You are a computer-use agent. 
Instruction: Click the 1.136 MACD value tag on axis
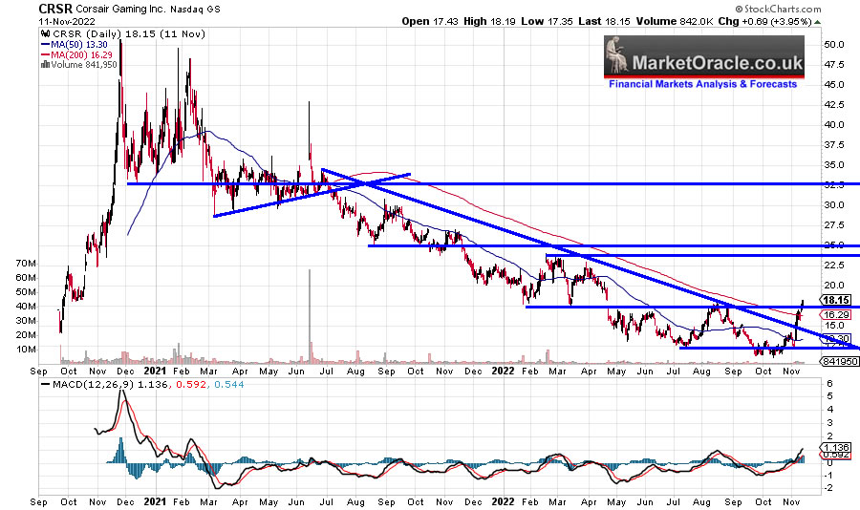tap(836, 448)
